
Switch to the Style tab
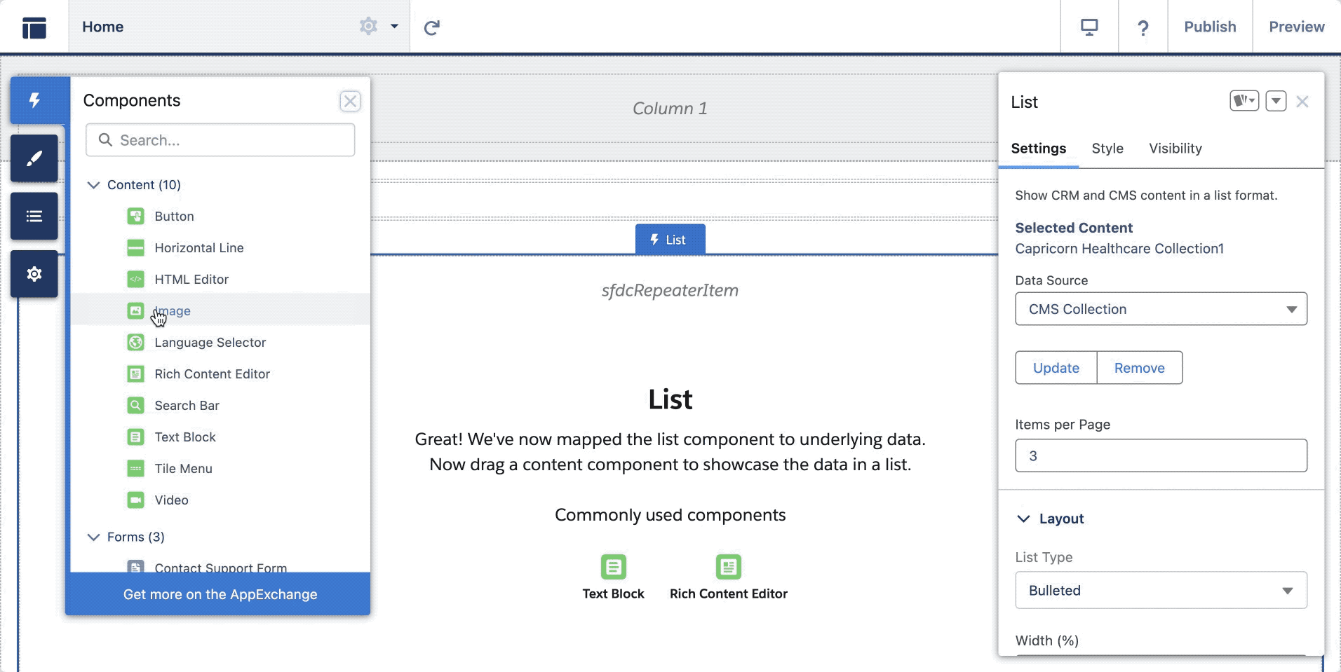coord(1107,149)
